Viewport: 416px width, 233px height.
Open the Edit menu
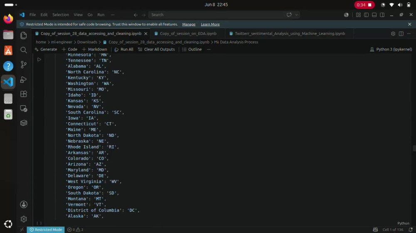44,15
